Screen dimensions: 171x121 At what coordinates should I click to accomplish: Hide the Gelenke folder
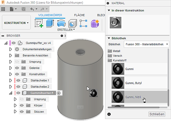tap(17, 68)
